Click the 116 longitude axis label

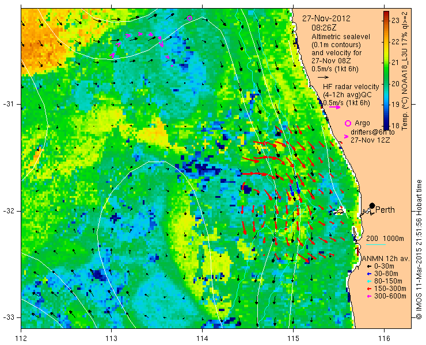click(x=384, y=339)
